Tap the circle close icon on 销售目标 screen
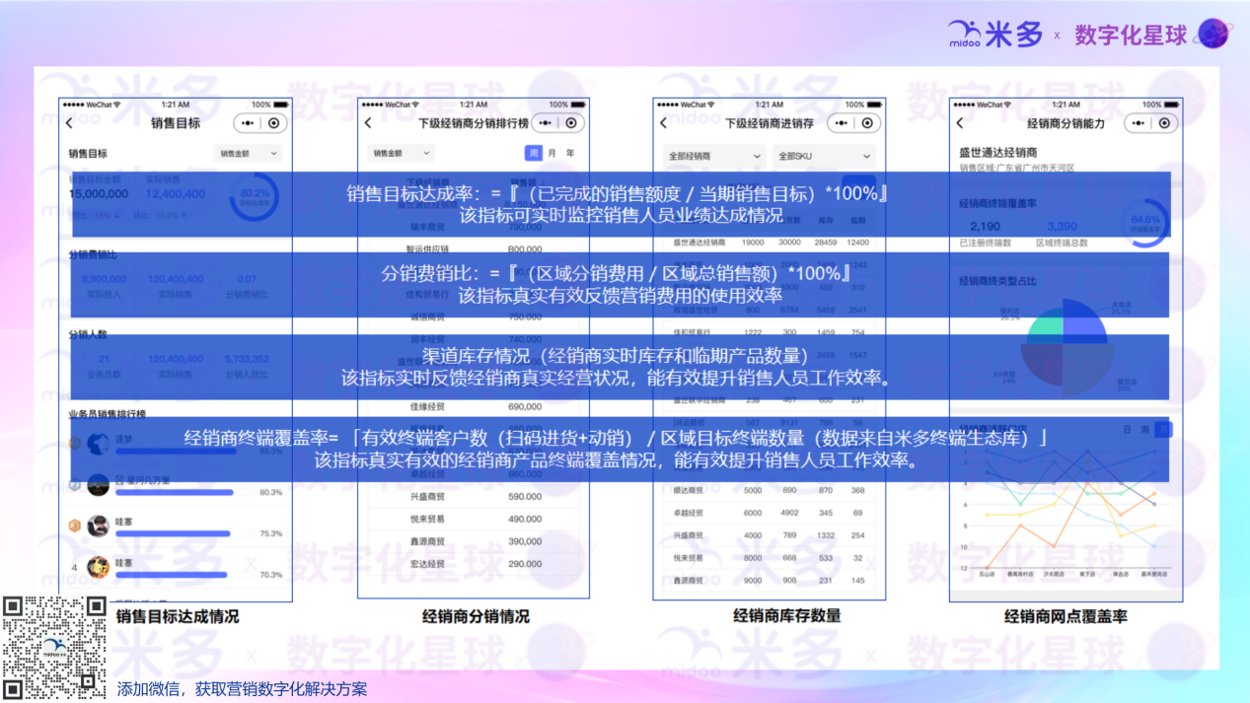 pyautogui.click(x=274, y=123)
